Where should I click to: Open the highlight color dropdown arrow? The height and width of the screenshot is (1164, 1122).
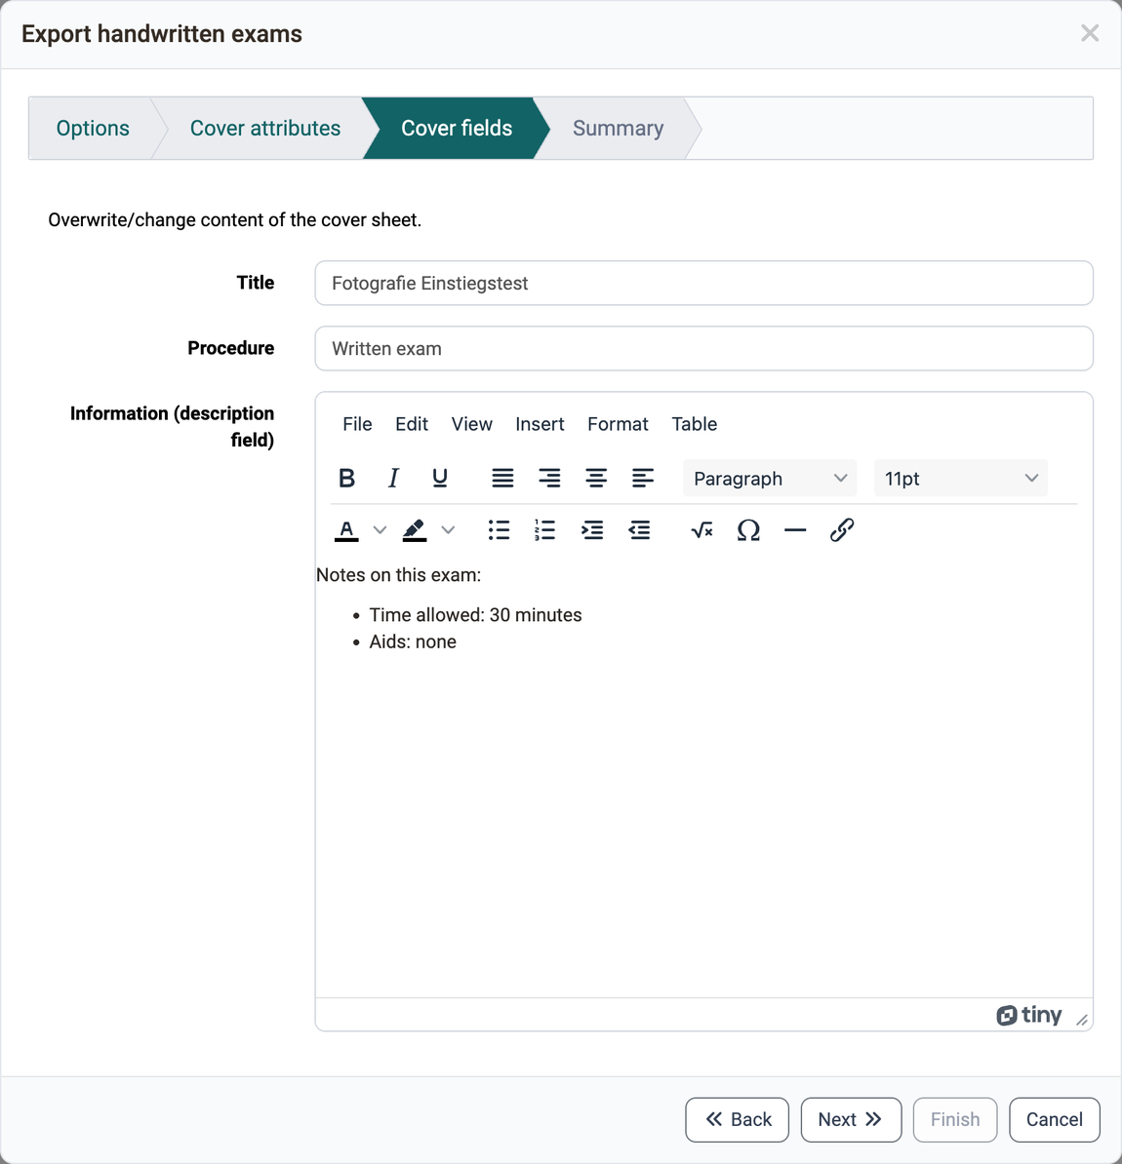tap(448, 530)
